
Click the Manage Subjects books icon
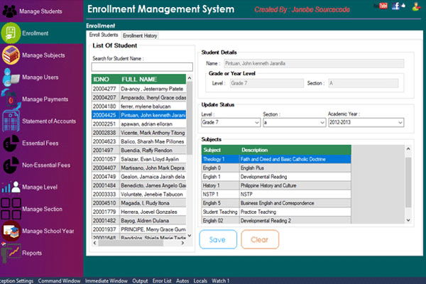[11, 55]
